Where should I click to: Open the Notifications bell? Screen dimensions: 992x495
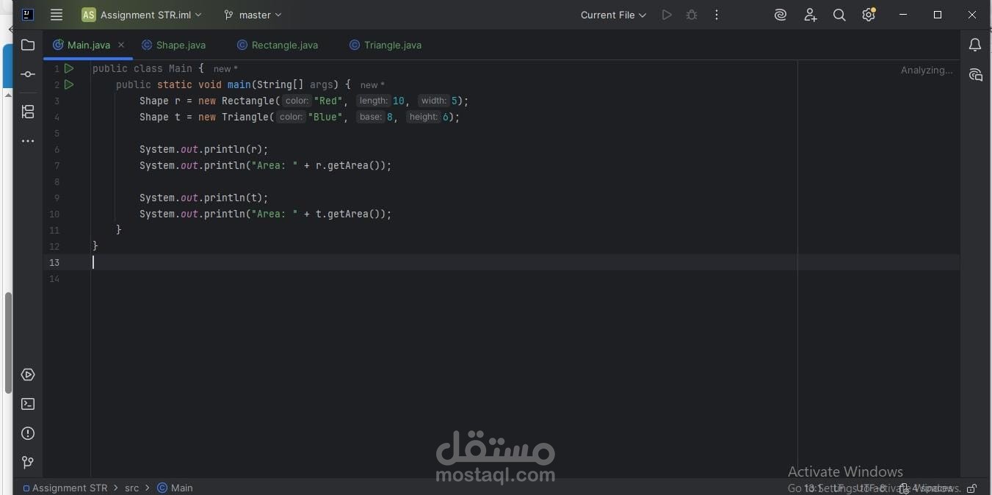[975, 45]
